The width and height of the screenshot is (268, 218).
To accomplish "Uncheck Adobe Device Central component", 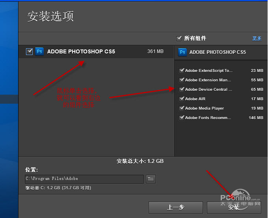I will pyautogui.click(x=182, y=90).
